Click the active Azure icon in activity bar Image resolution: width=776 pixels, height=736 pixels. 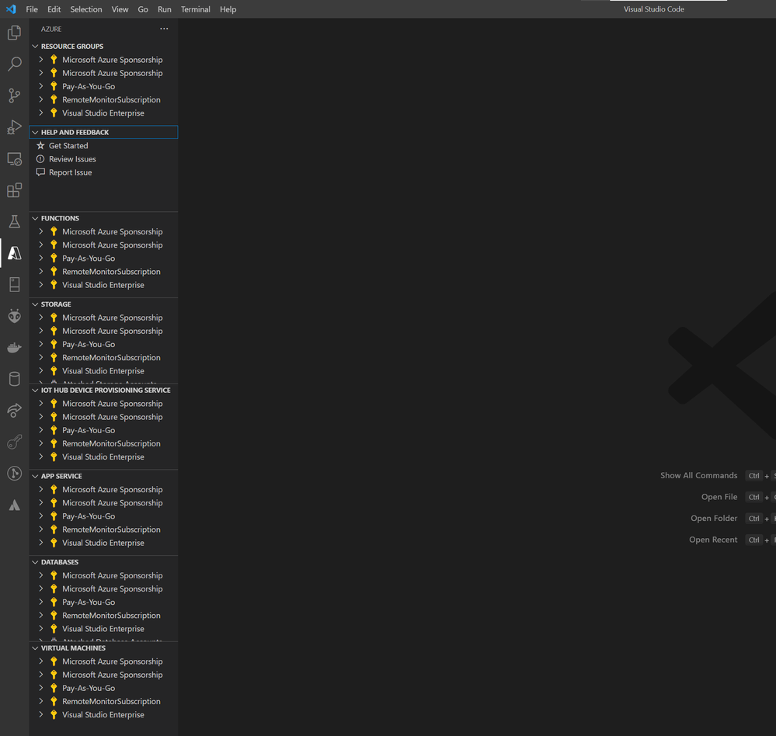[x=14, y=253]
